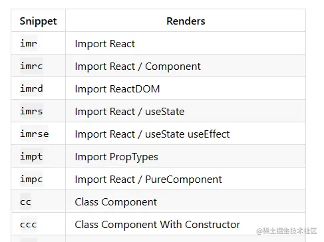The image size is (324, 242).
Task: Select the imrse snippet code
Action: pos(35,134)
